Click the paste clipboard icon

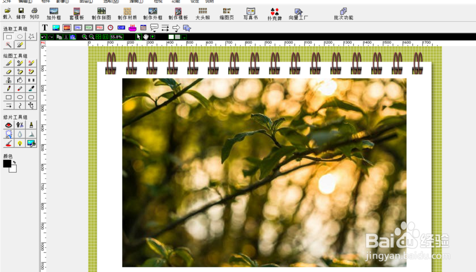[x=73, y=37]
